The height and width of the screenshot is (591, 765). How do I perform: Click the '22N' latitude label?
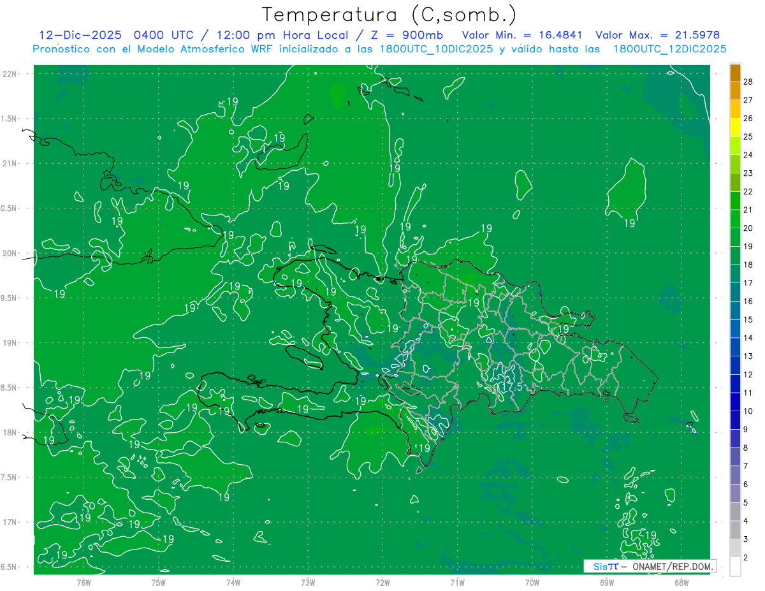[x=10, y=73]
